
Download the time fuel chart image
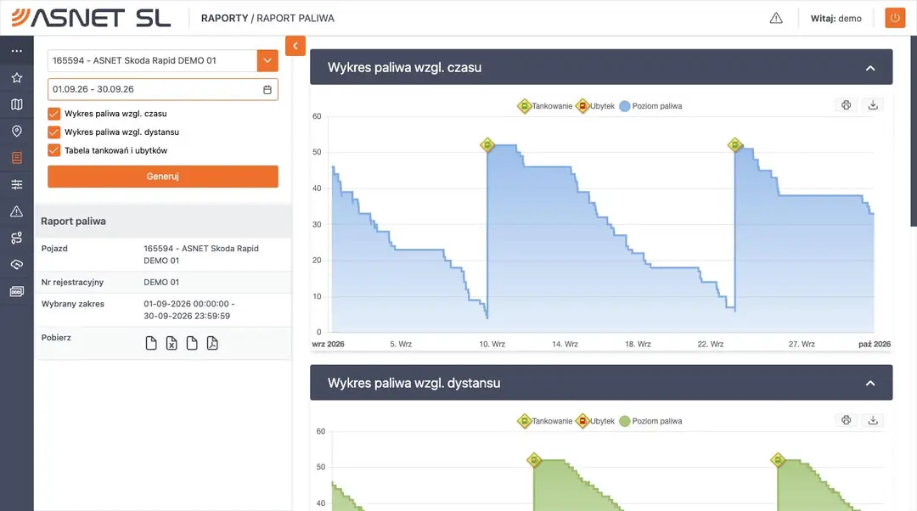tap(873, 105)
